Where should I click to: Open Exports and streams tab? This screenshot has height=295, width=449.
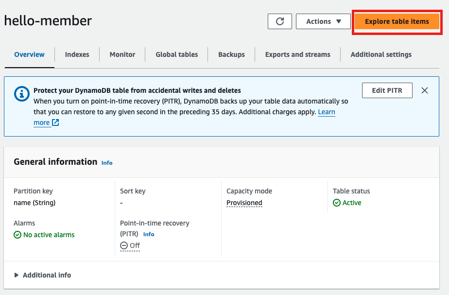tap(297, 54)
